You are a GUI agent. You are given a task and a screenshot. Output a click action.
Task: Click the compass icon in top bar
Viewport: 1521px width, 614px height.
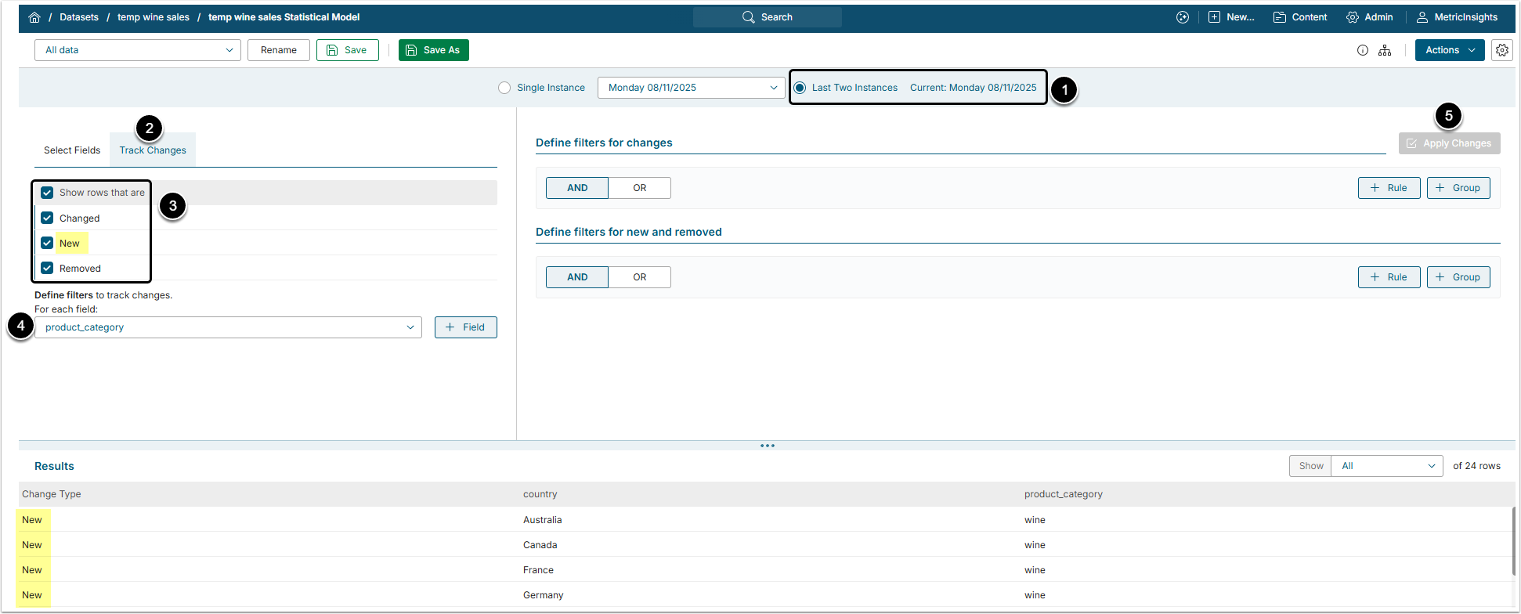point(1183,17)
